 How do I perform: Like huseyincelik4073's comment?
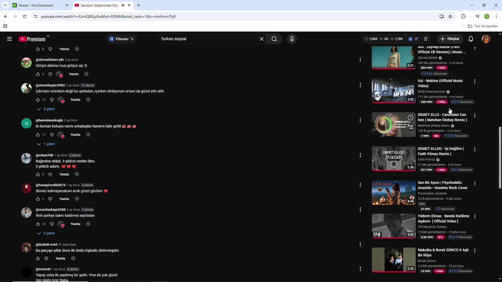tap(38, 199)
